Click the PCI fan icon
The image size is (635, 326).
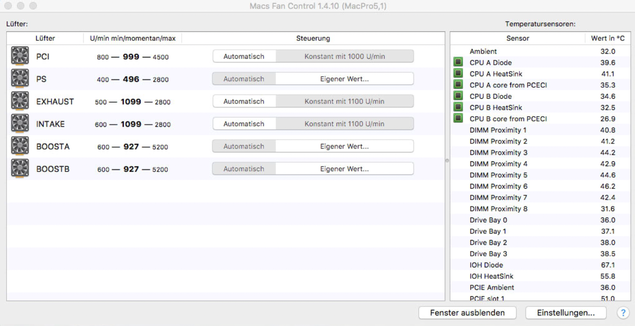(x=20, y=56)
